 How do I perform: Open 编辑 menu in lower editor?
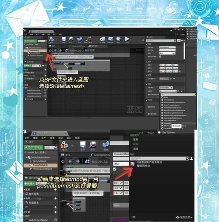[35, 138]
